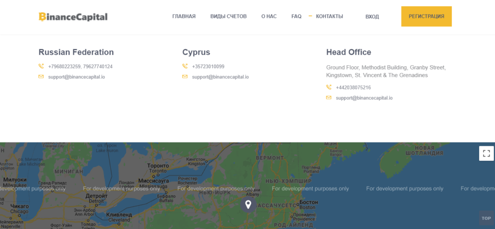495x229 pixels.
Task: Click Провиденс on the map
Action: 305,215
